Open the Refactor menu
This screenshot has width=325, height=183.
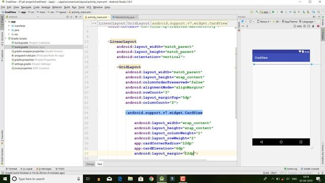57,7
